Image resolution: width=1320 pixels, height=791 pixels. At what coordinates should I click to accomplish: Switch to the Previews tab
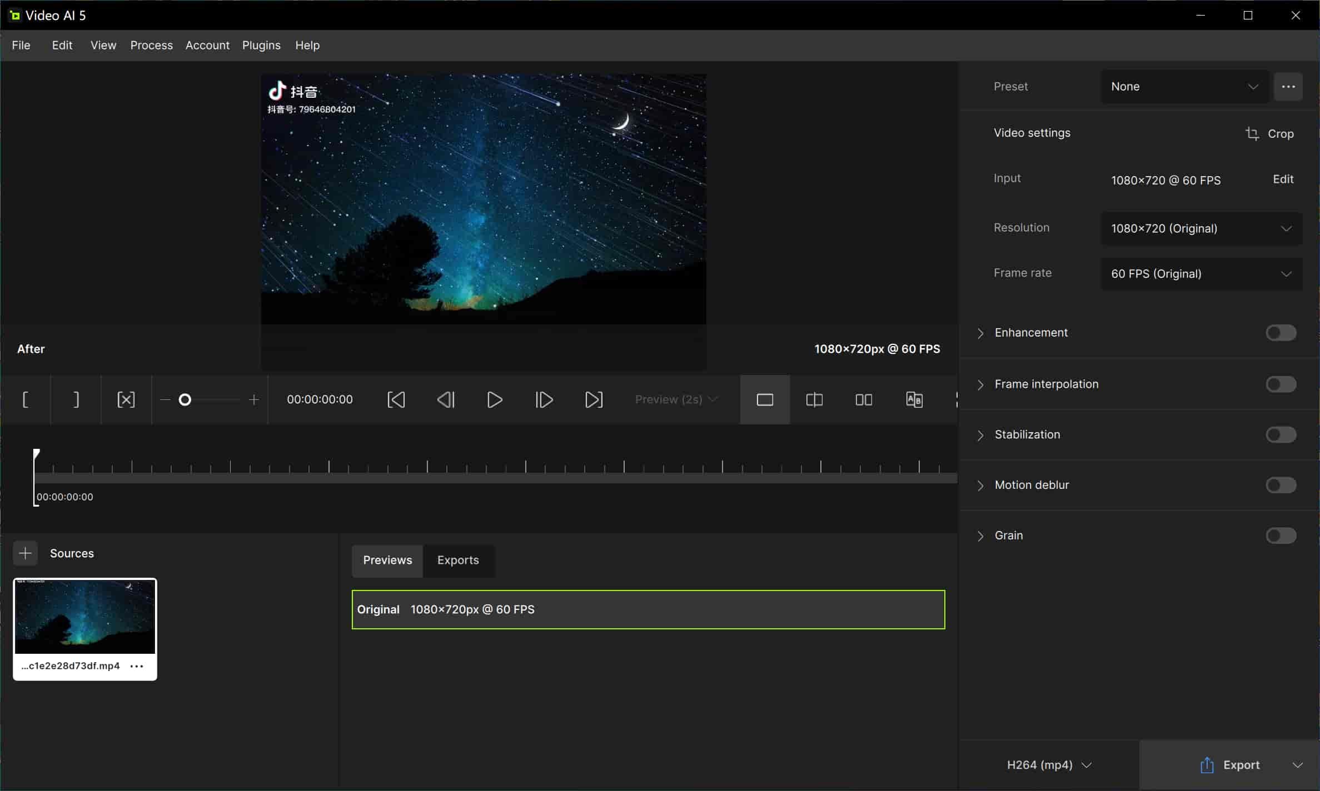(x=387, y=560)
